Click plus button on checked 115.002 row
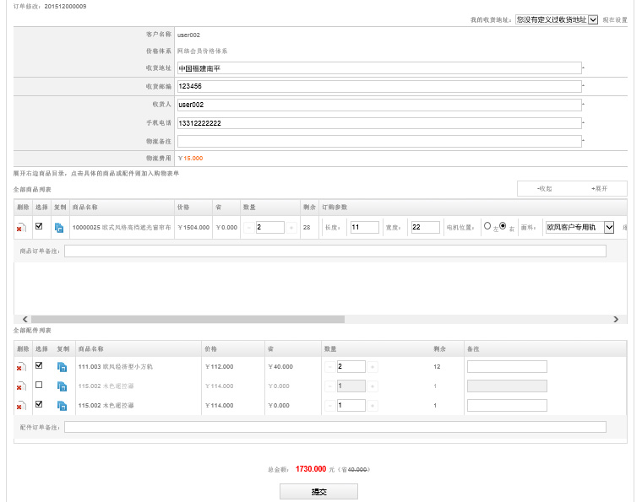Viewport: 642px width, 502px height. pyautogui.click(x=373, y=406)
